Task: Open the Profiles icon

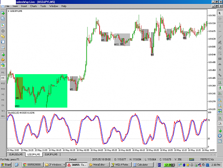Action: point(3,19)
